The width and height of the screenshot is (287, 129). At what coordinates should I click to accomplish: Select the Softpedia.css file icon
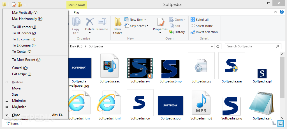tap(201, 66)
